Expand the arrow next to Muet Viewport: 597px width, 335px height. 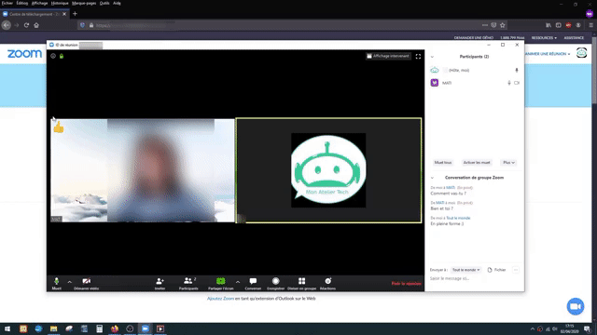coord(70,282)
